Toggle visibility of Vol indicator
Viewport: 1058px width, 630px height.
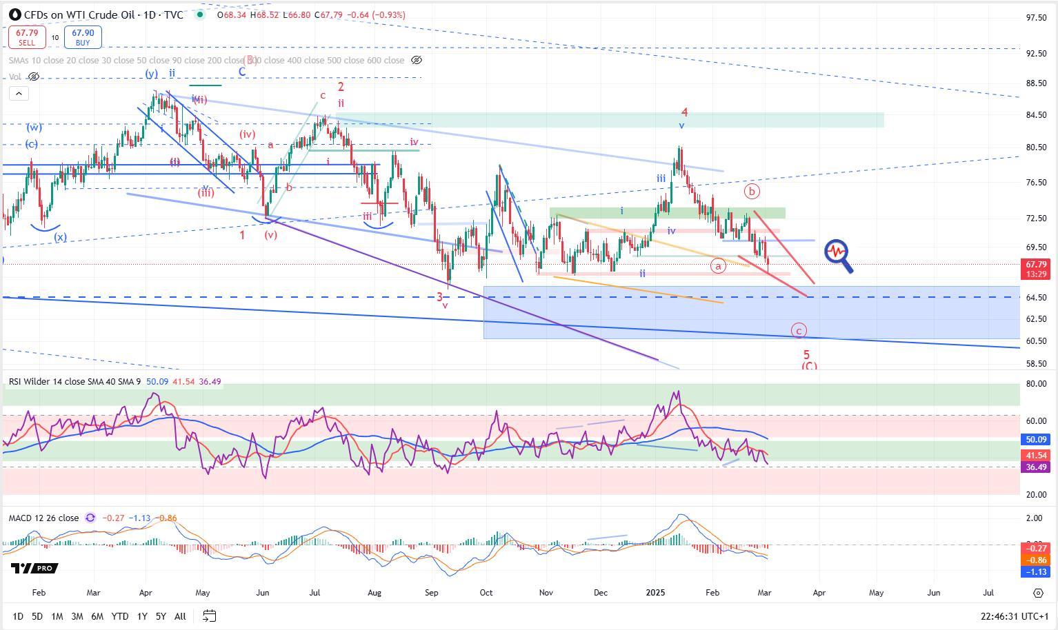click(34, 77)
